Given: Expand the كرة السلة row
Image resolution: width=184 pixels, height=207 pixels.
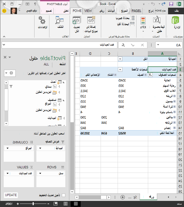Looking at the screenshot, I should (175, 106).
